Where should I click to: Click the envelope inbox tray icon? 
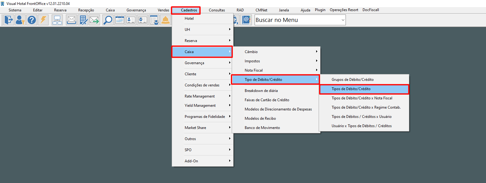point(71,20)
